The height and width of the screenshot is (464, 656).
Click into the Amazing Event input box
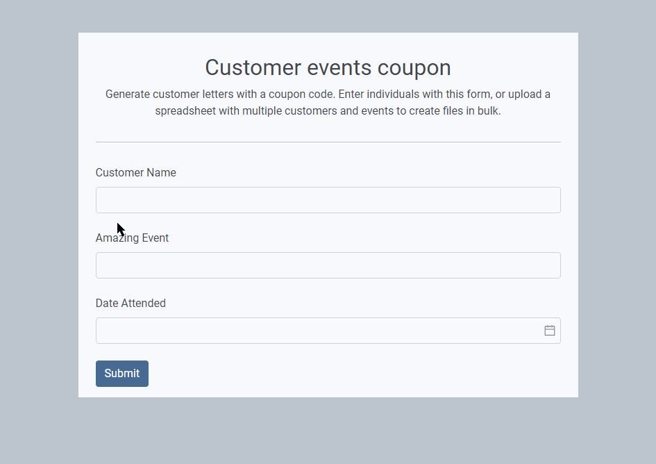328,265
